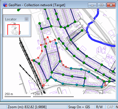Click the red Locator extent rectangle

coord(13,30)
